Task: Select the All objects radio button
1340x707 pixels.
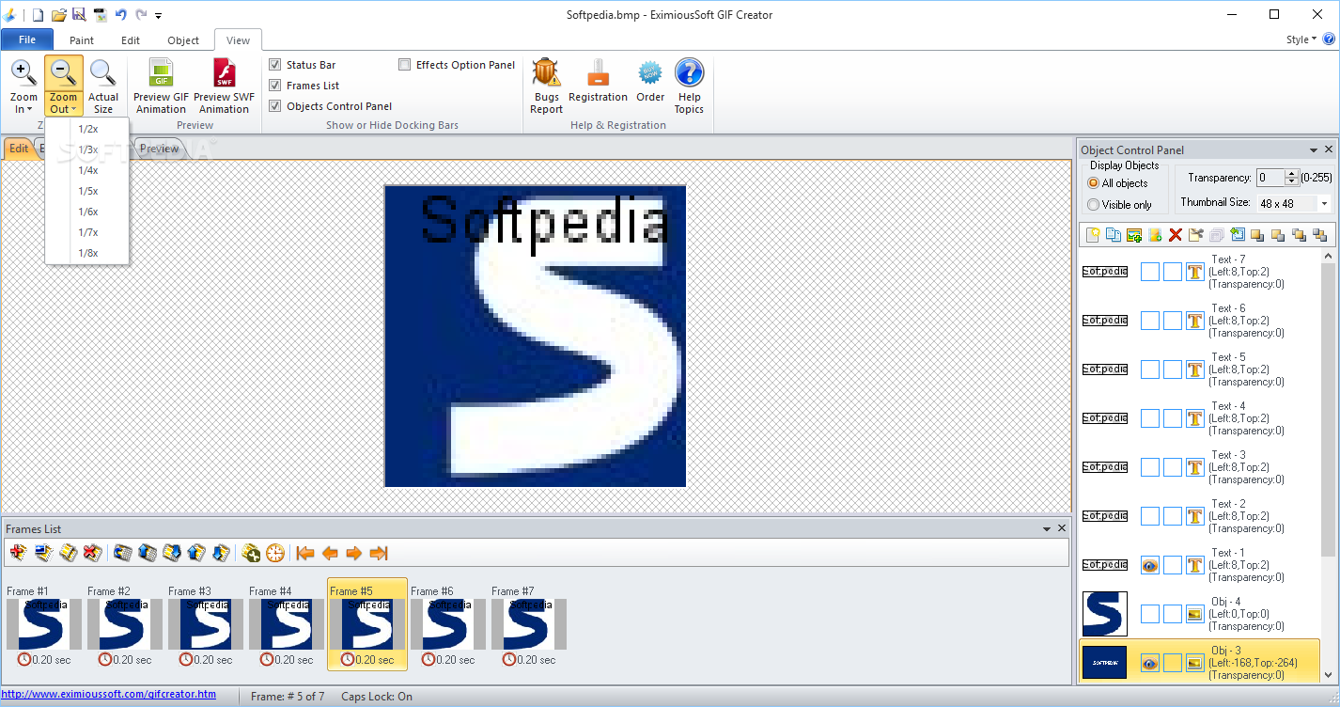Action: tap(1093, 183)
